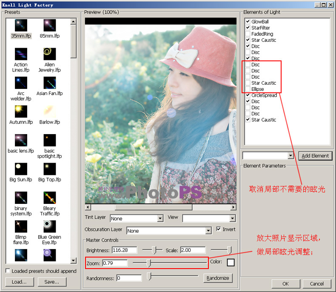Open the View dropdown
The height and width of the screenshot is (292, 336).
(x=233, y=218)
